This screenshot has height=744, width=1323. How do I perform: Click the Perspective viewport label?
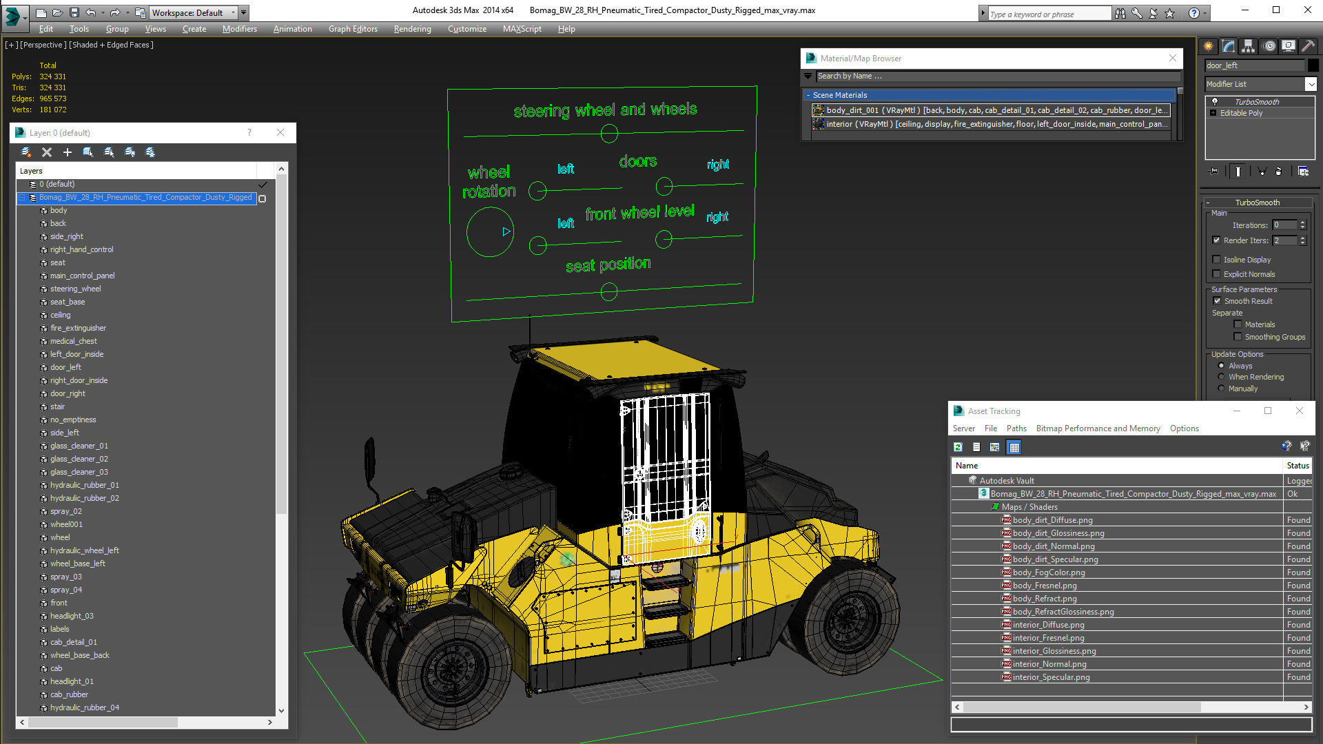(x=43, y=45)
